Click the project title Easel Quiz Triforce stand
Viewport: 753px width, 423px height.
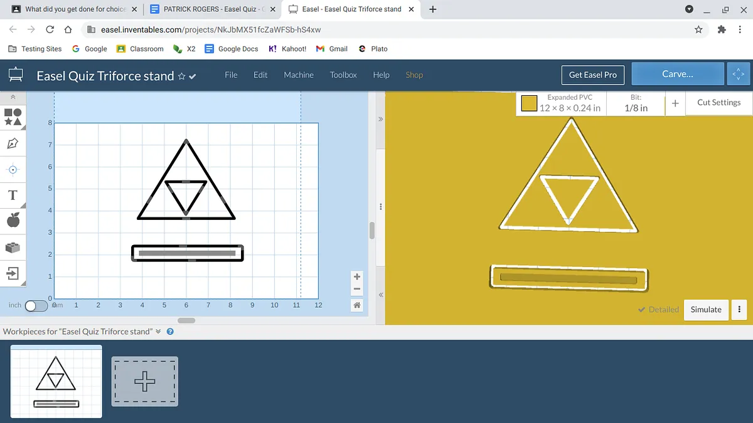pos(105,76)
